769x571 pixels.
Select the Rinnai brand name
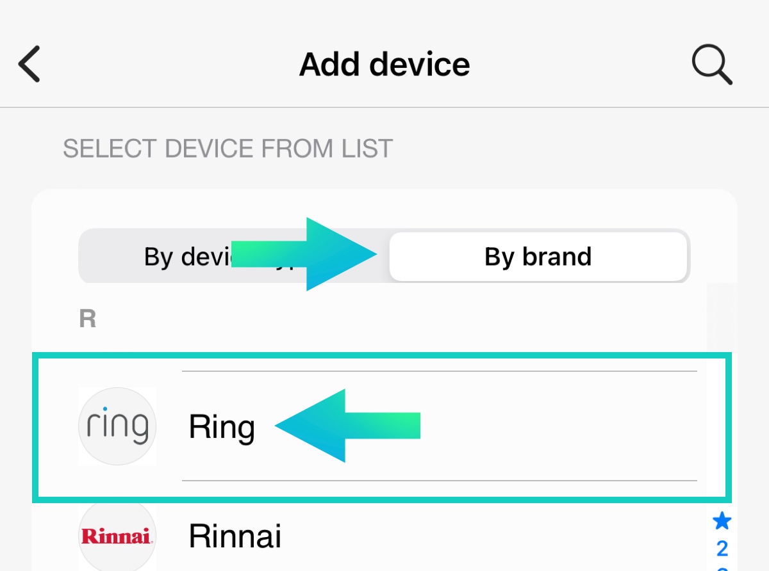click(x=235, y=536)
